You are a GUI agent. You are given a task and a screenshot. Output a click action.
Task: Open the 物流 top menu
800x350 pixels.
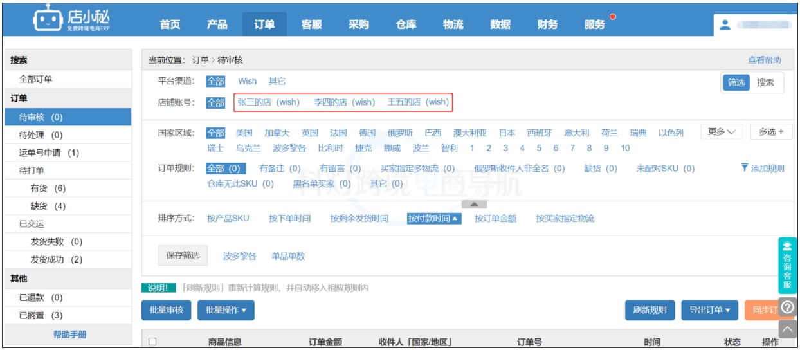click(453, 24)
